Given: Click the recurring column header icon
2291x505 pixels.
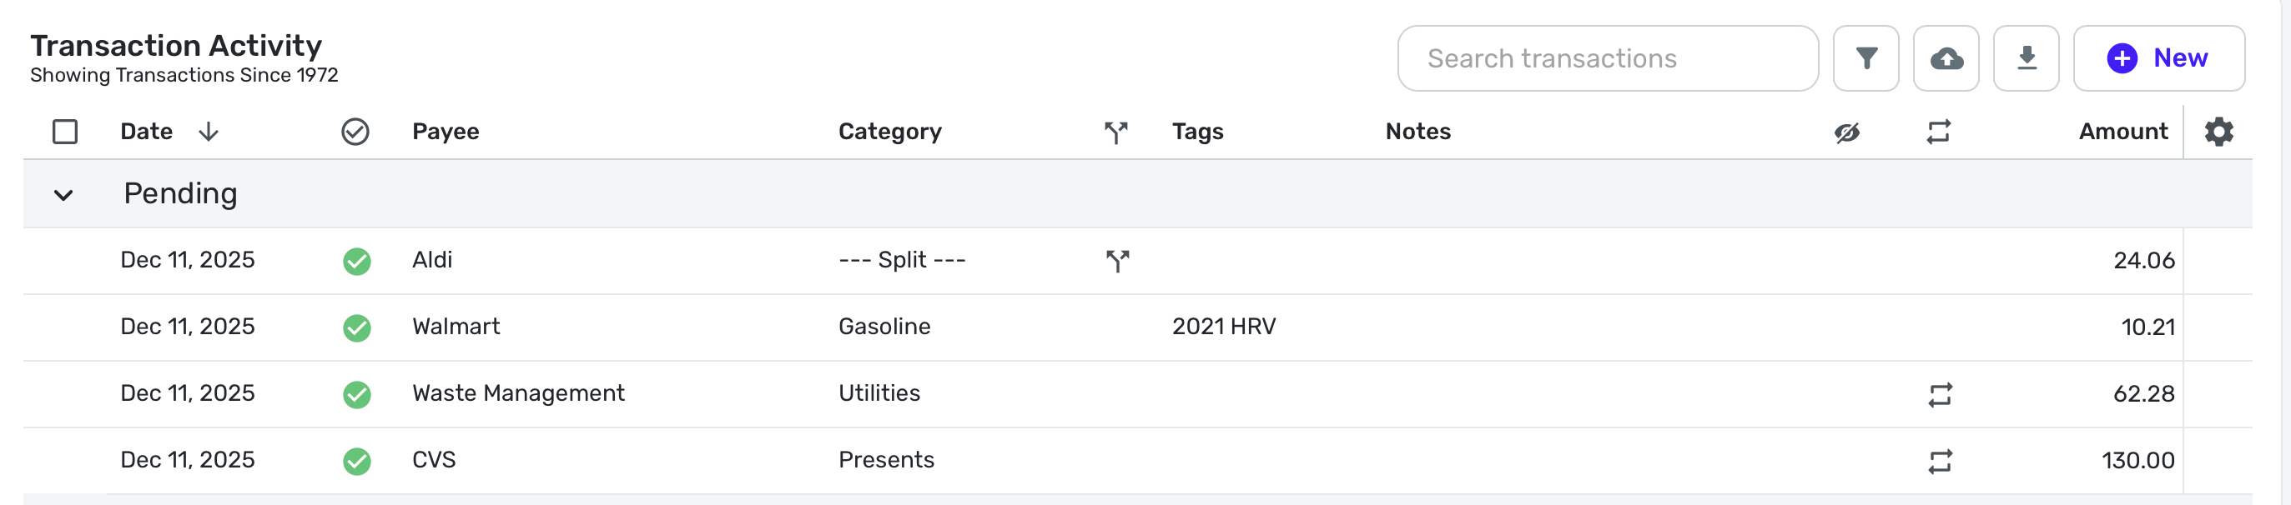Looking at the screenshot, I should coord(1939,132).
